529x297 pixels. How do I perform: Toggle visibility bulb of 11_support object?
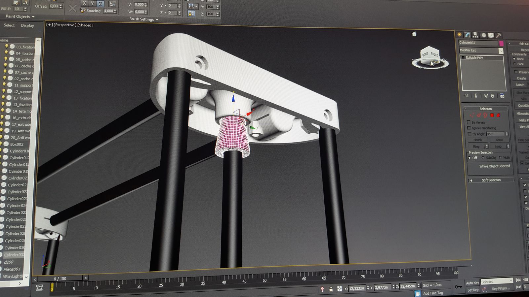(x=4, y=85)
